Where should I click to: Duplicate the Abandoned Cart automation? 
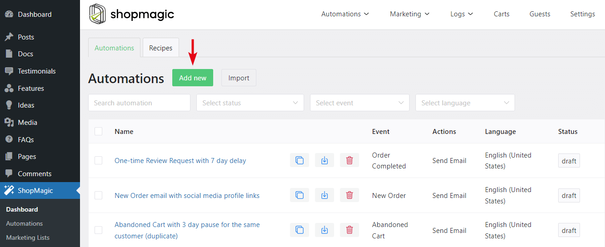click(300, 230)
